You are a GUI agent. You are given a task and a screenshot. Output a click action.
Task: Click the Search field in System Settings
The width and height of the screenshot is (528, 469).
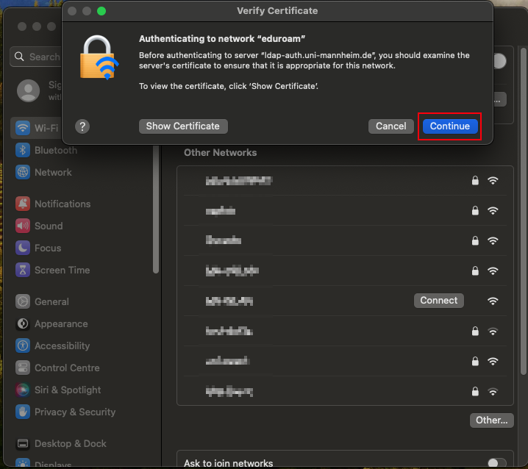(36, 57)
